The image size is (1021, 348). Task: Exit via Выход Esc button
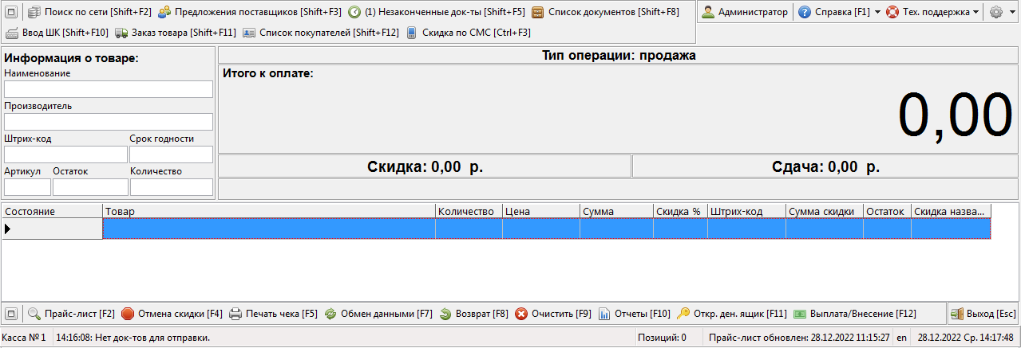coord(983,314)
